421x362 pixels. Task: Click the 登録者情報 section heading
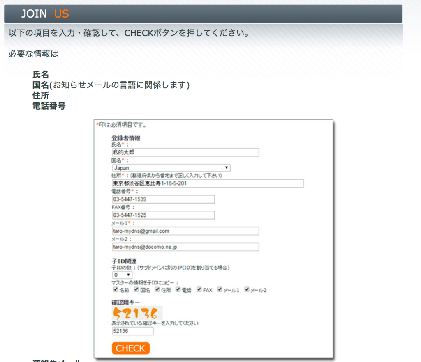[126, 138]
